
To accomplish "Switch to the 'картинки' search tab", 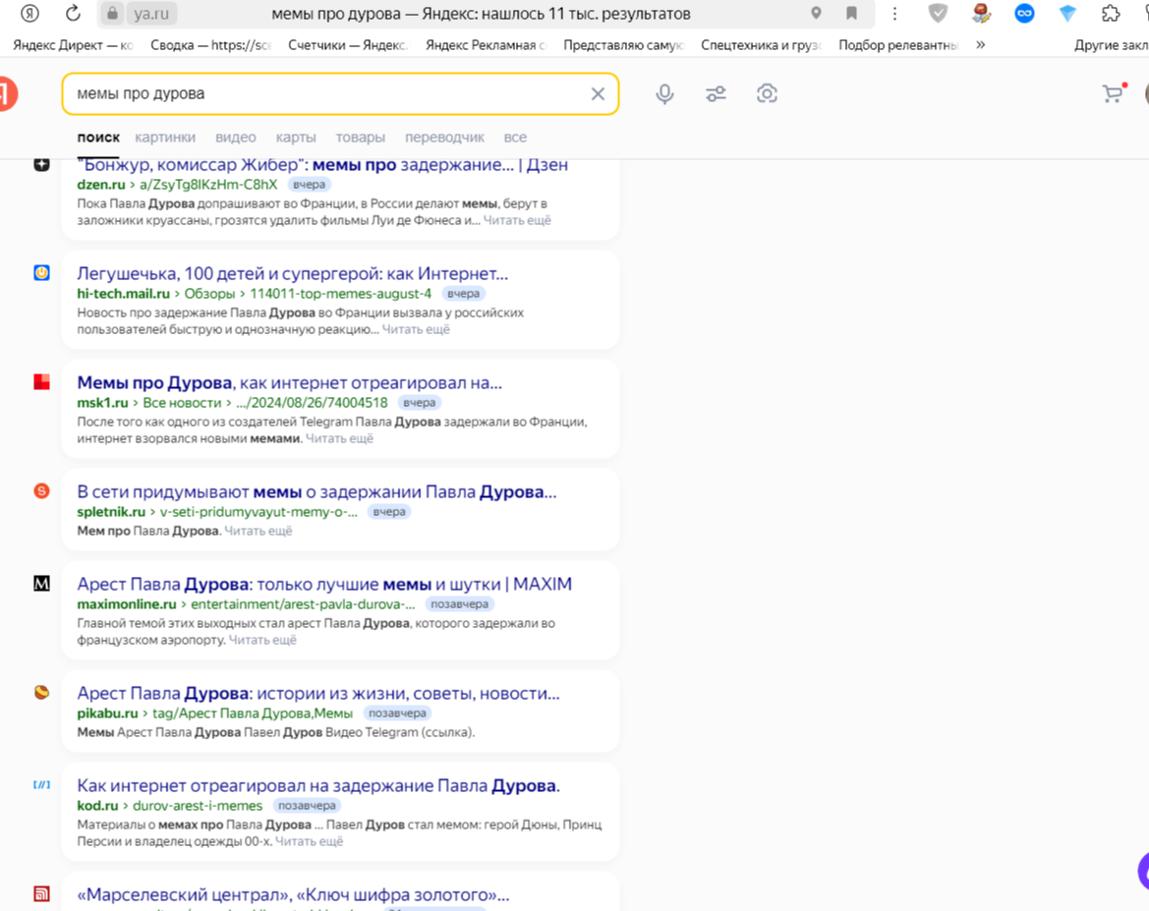I will click(x=165, y=137).
